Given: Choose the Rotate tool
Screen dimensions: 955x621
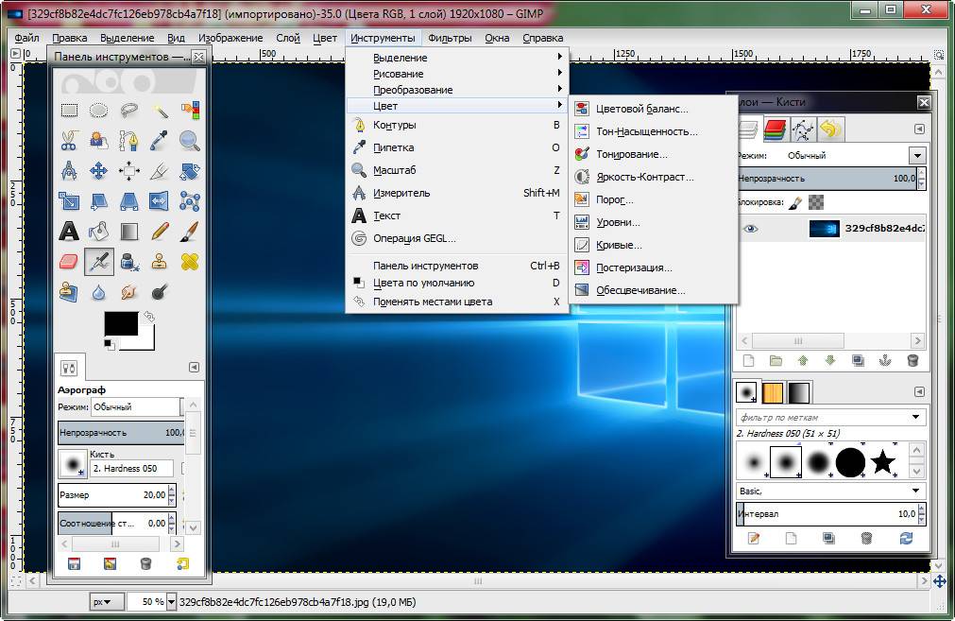Looking at the screenshot, I should pos(190,171).
